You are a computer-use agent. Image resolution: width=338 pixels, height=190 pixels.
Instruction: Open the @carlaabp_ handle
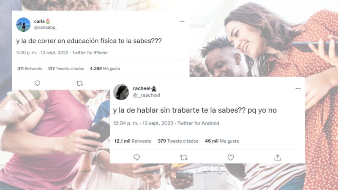click(x=45, y=27)
